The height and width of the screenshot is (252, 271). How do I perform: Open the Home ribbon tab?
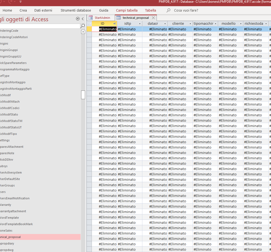pos(7,10)
